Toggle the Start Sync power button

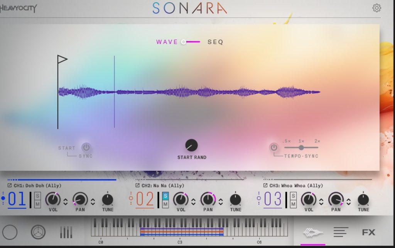tap(86, 147)
